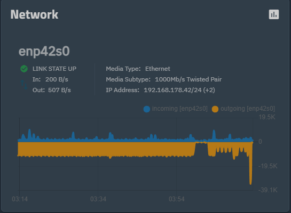Click the in/out traffic arrows icon

point(24,85)
